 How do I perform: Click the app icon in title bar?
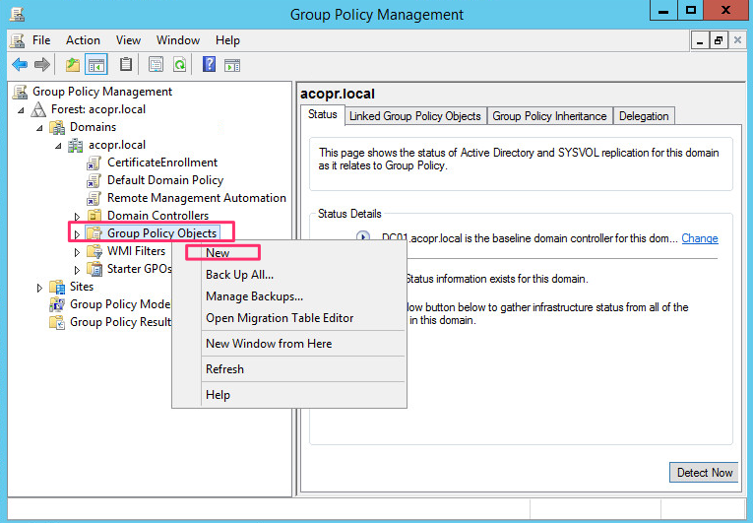(18, 14)
